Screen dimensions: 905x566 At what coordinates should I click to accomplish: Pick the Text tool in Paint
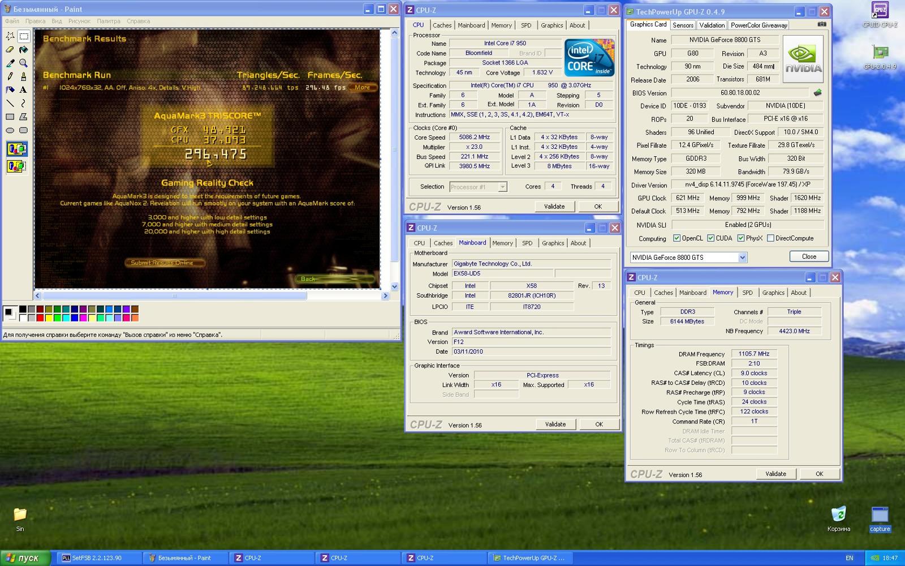click(x=23, y=89)
